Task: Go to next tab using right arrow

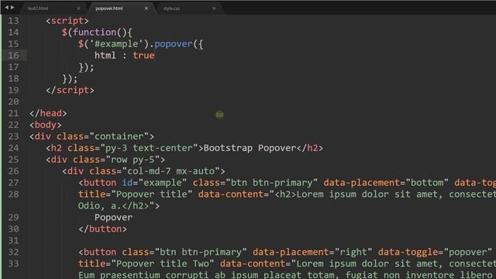Action: coord(12,7)
